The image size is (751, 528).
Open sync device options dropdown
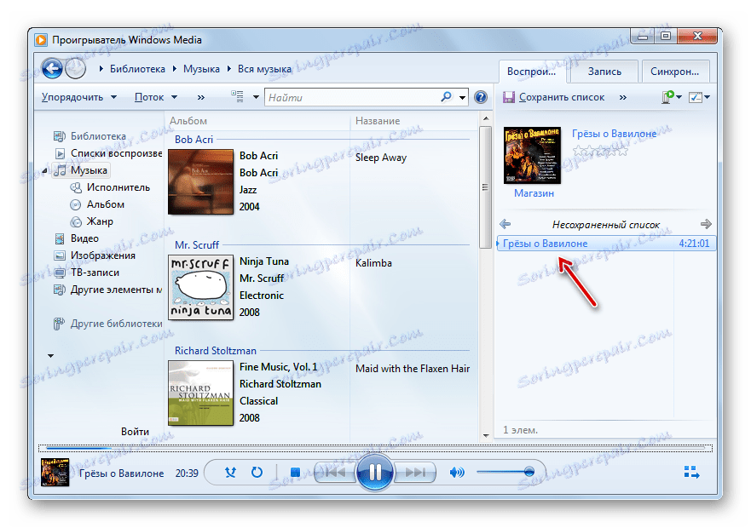[672, 97]
